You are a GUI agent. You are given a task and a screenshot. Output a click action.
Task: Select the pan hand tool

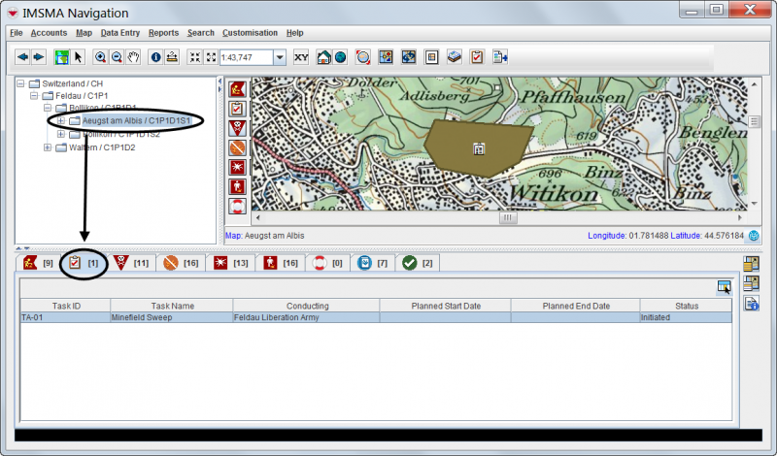coord(133,57)
